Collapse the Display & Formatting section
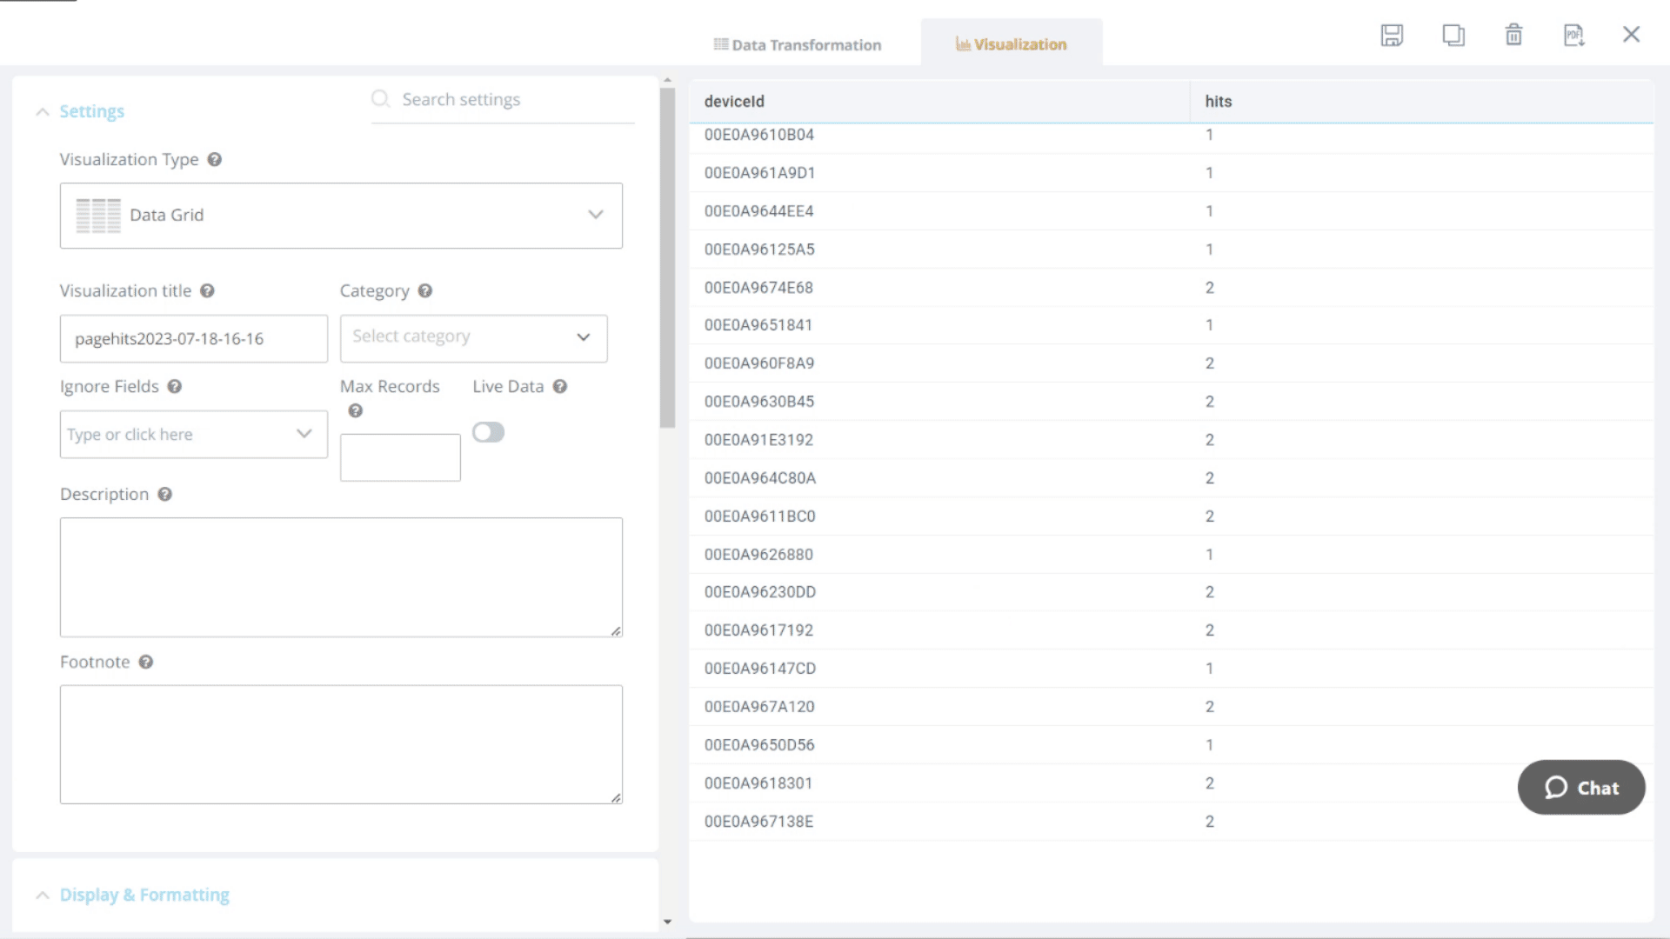This screenshot has height=939, width=1670. pos(42,895)
